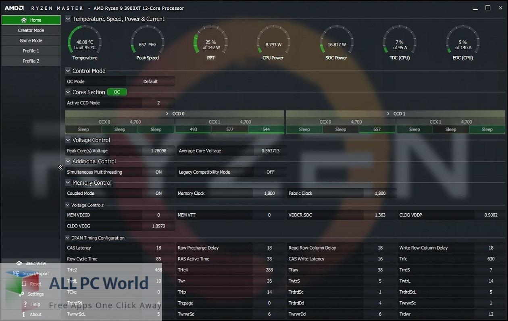Select the core showing 544

(x=266, y=129)
